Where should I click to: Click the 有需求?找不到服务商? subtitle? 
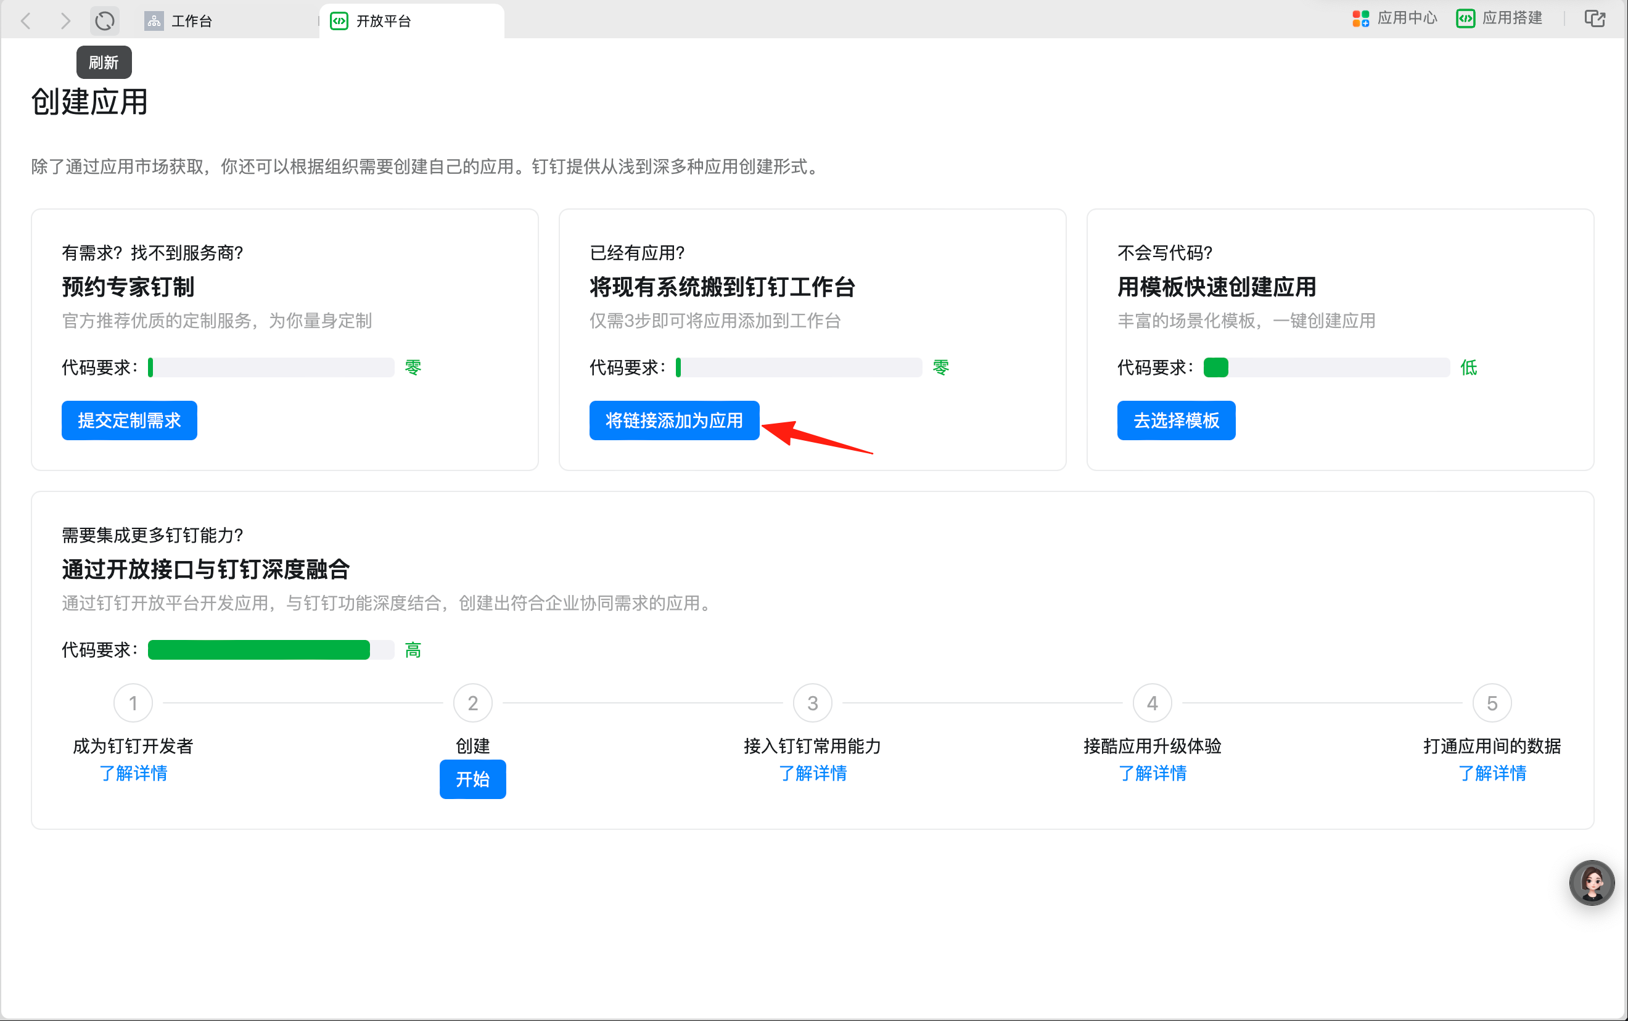[x=152, y=253]
